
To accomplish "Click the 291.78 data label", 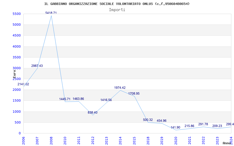I will tap(203, 124).
